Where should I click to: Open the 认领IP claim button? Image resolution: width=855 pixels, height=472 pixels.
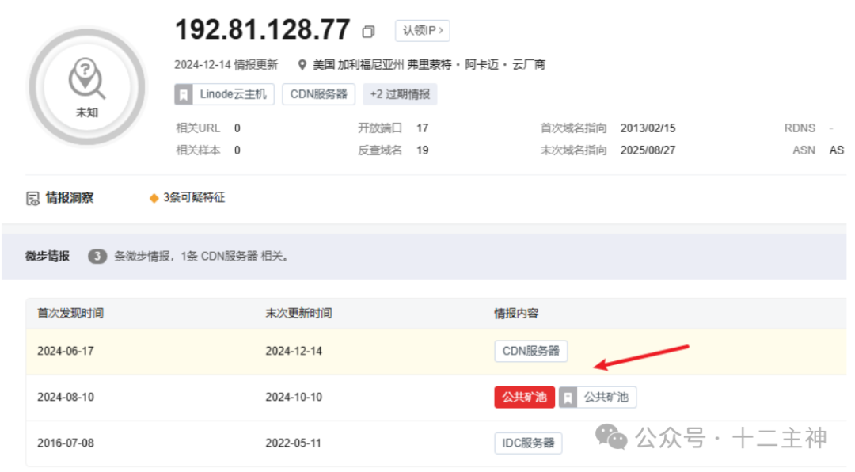[422, 31]
